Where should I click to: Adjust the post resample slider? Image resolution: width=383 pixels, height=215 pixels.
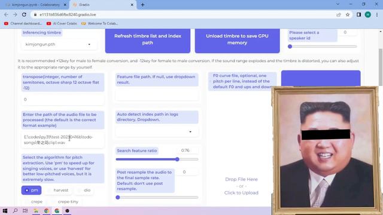pyautogui.click(x=157, y=198)
